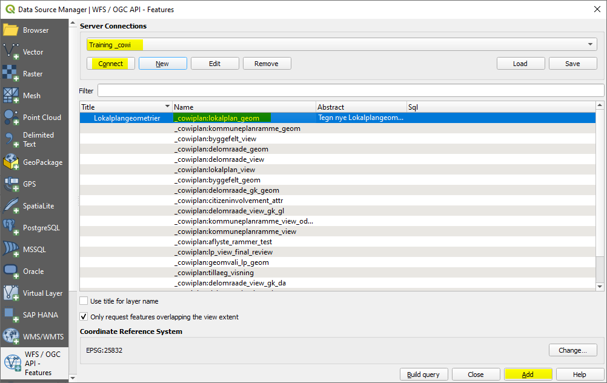Sort by the Title column header
The width and height of the screenshot is (607, 383).
click(x=125, y=107)
